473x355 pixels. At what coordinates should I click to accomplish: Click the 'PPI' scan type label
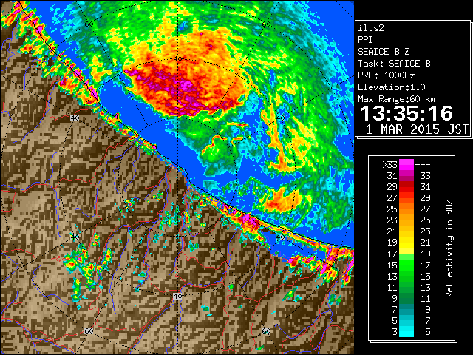[x=365, y=40]
